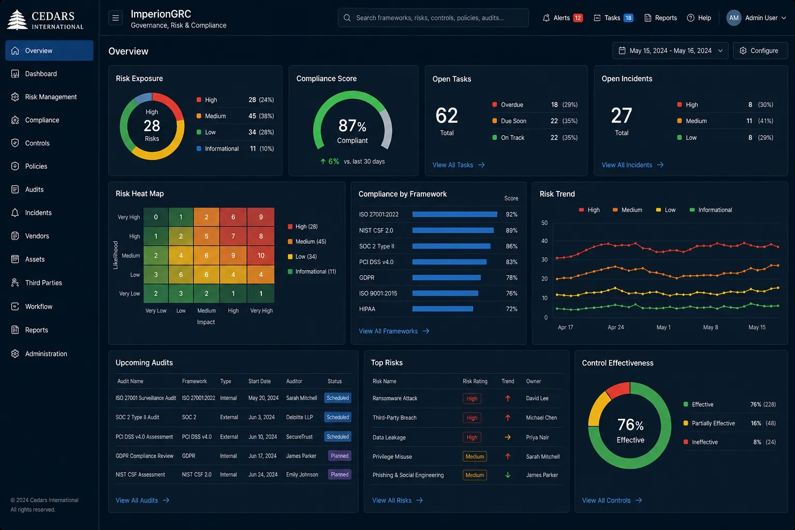Click the Configure gear icon

[743, 51]
